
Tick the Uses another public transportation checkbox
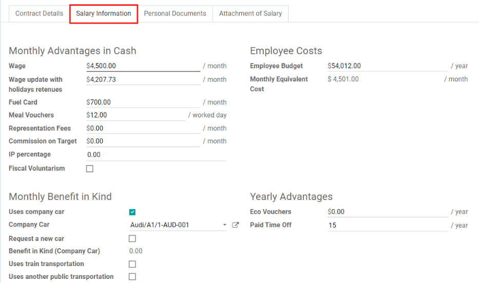click(132, 277)
